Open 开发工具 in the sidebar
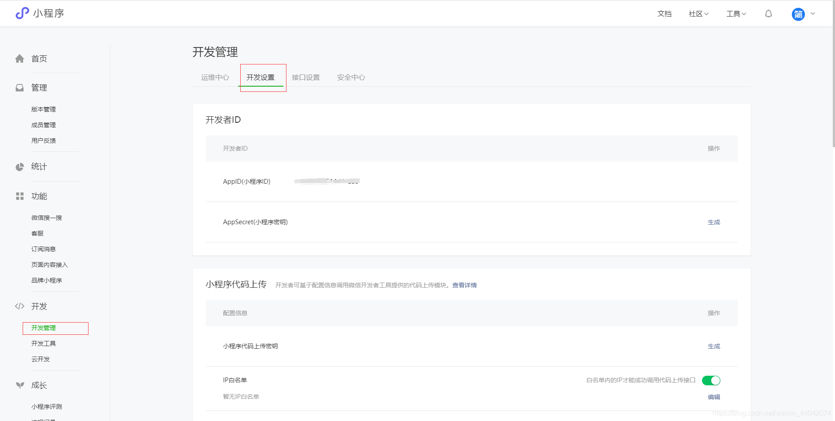 click(44, 344)
